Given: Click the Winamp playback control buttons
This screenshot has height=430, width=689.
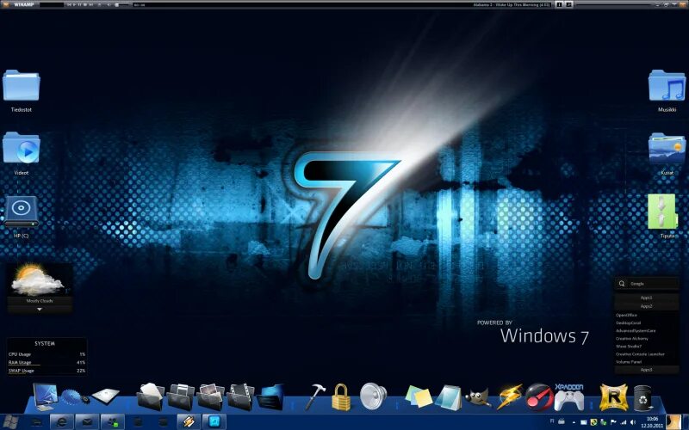Looking at the screenshot, I should coord(82,4).
